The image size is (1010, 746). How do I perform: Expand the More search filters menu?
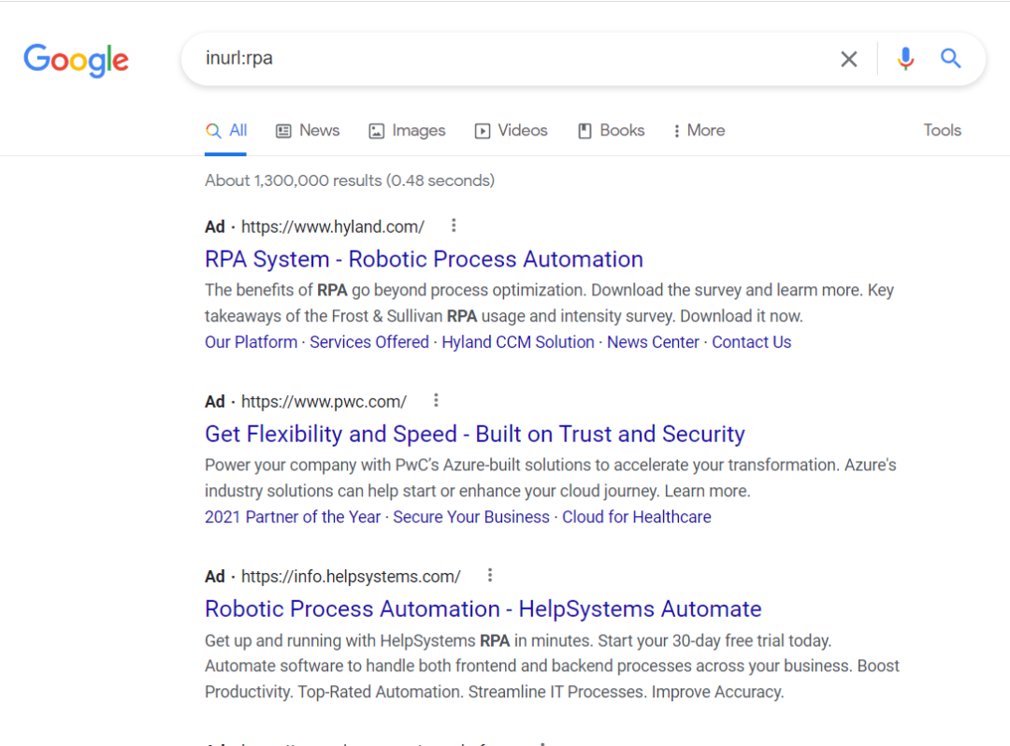pyautogui.click(x=699, y=131)
